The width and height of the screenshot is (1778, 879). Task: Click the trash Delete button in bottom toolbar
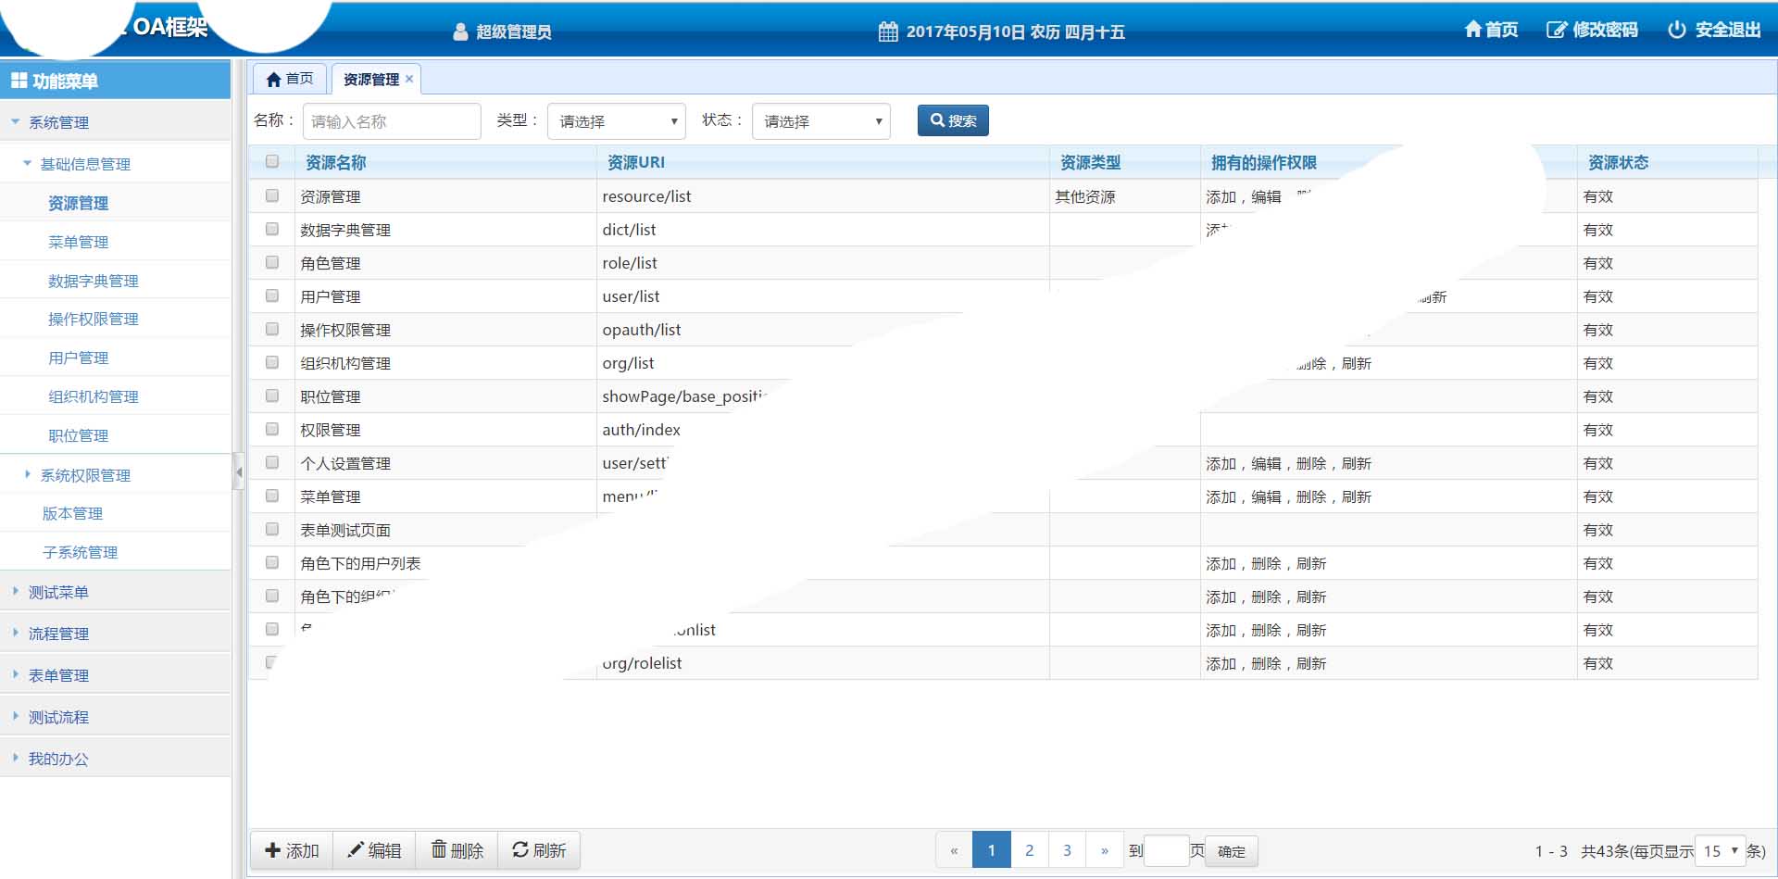[x=457, y=850]
